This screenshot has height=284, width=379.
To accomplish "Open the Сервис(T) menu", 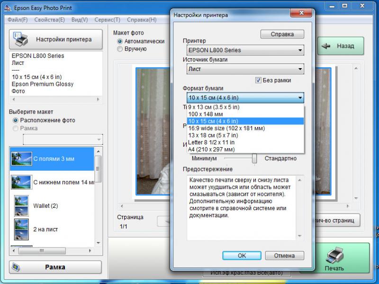I will 108,20.
